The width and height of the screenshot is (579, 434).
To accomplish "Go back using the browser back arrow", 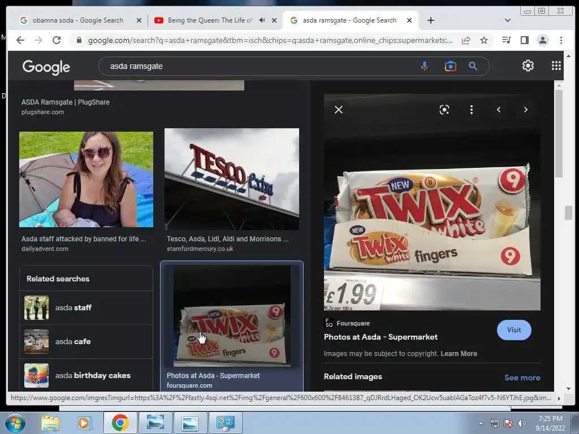I will (20, 40).
